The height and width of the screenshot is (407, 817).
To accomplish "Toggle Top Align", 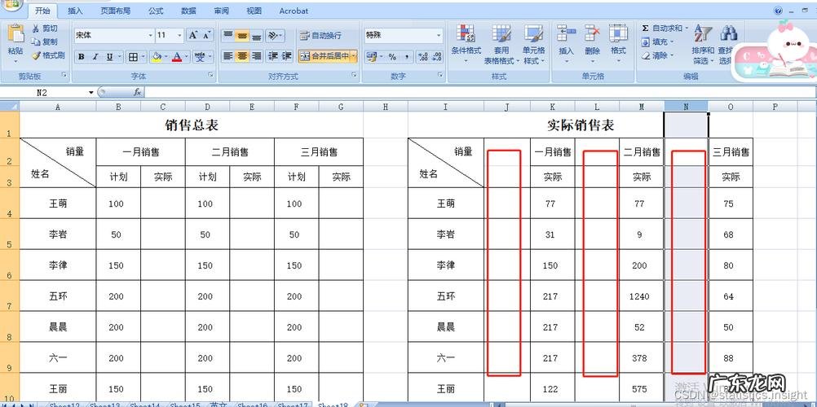I will click(227, 35).
